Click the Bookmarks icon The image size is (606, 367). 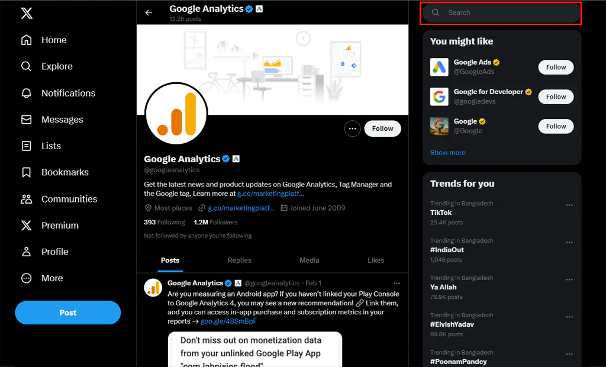(x=26, y=172)
